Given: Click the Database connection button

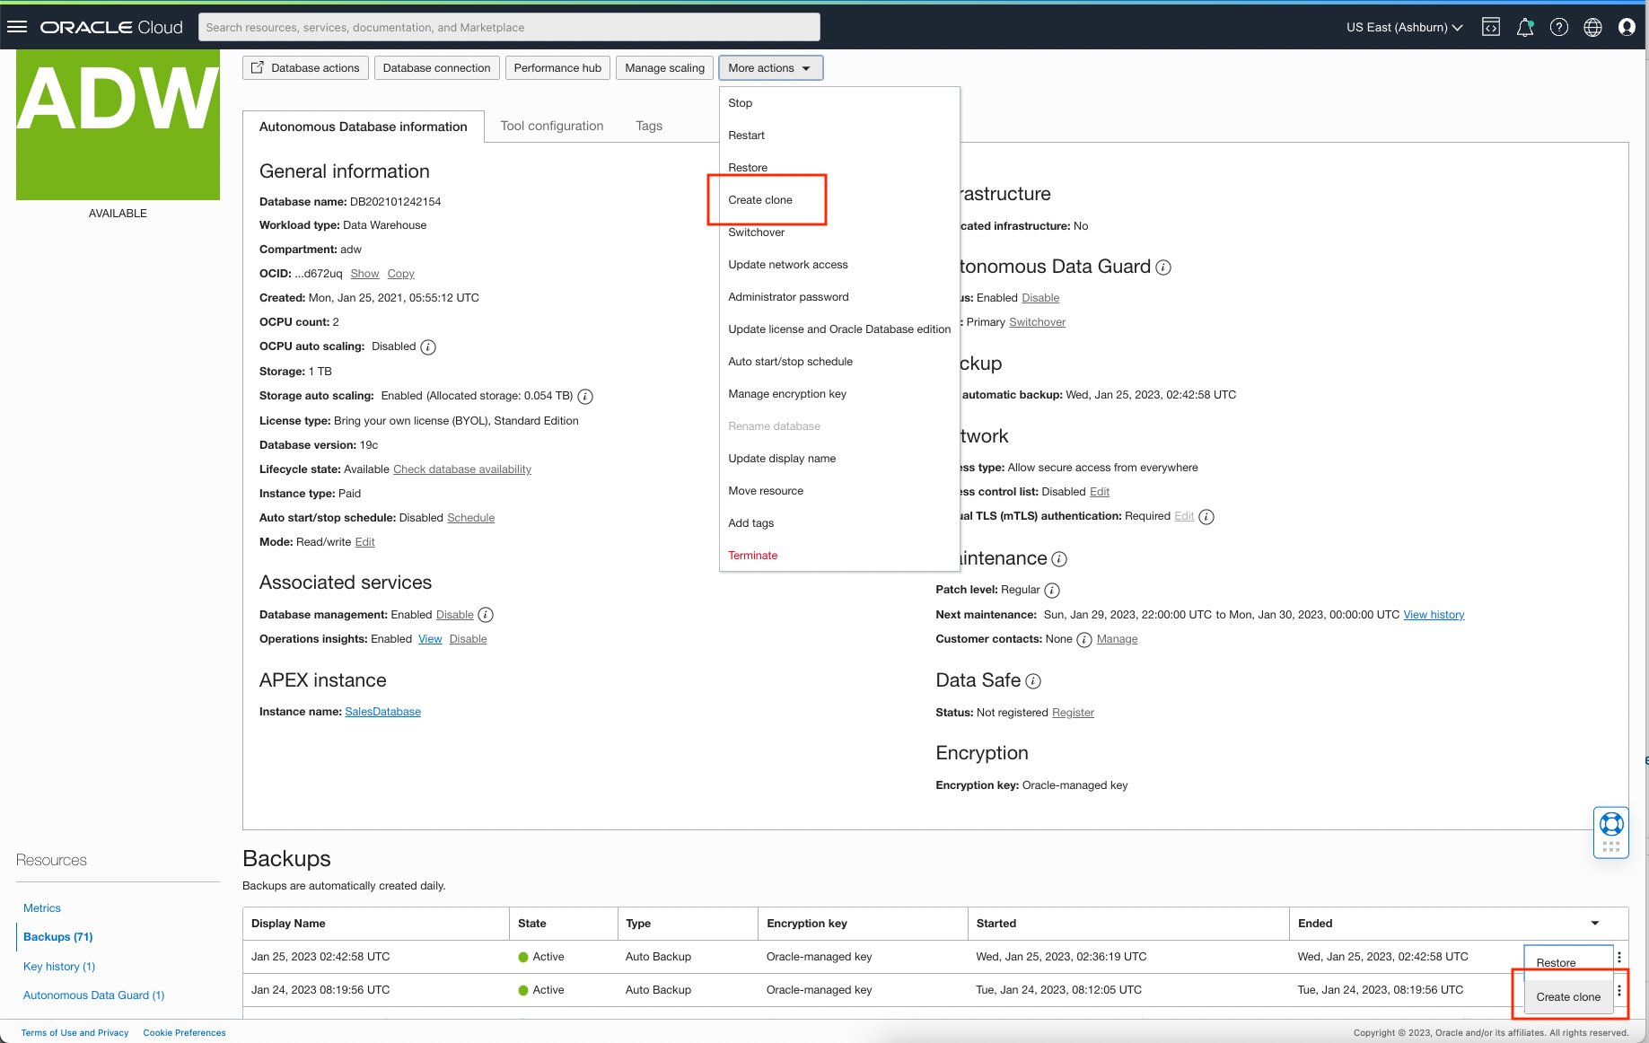Looking at the screenshot, I should [x=436, y=68].
